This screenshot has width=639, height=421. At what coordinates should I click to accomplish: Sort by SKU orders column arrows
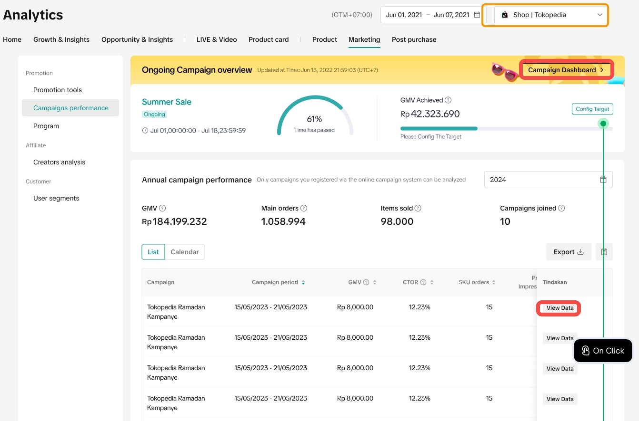coord(494,282)
